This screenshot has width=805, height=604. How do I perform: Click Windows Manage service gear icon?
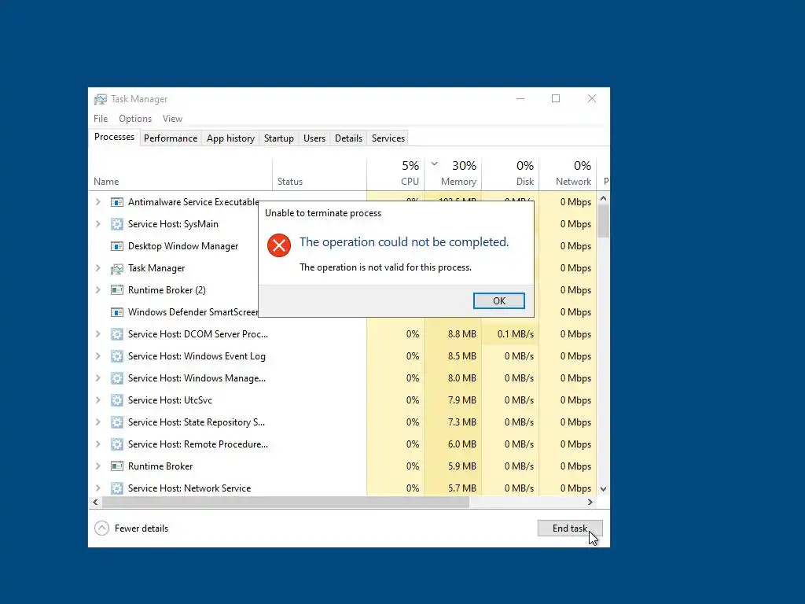pyautogui.click(x=117, y=378)
